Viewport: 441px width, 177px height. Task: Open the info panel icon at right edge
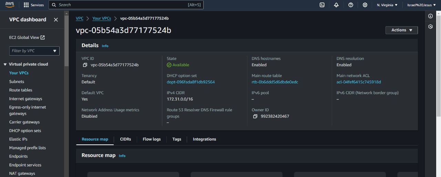[x=430, y=16]
